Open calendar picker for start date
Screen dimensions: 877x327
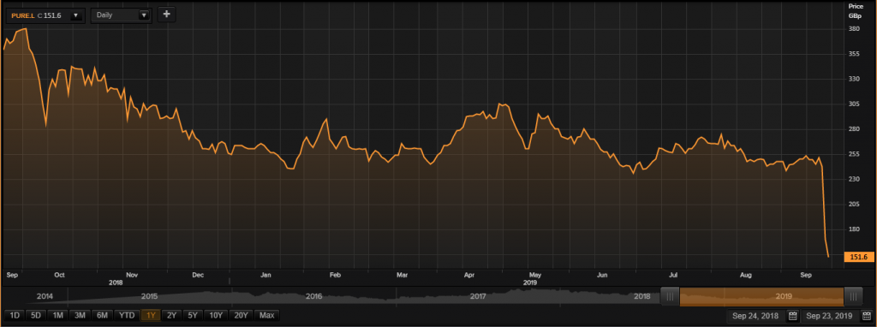coord(792,316)
